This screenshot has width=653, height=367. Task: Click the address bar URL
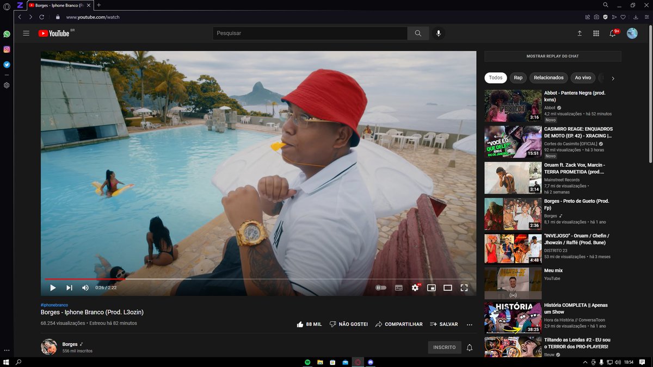(93, 17)
